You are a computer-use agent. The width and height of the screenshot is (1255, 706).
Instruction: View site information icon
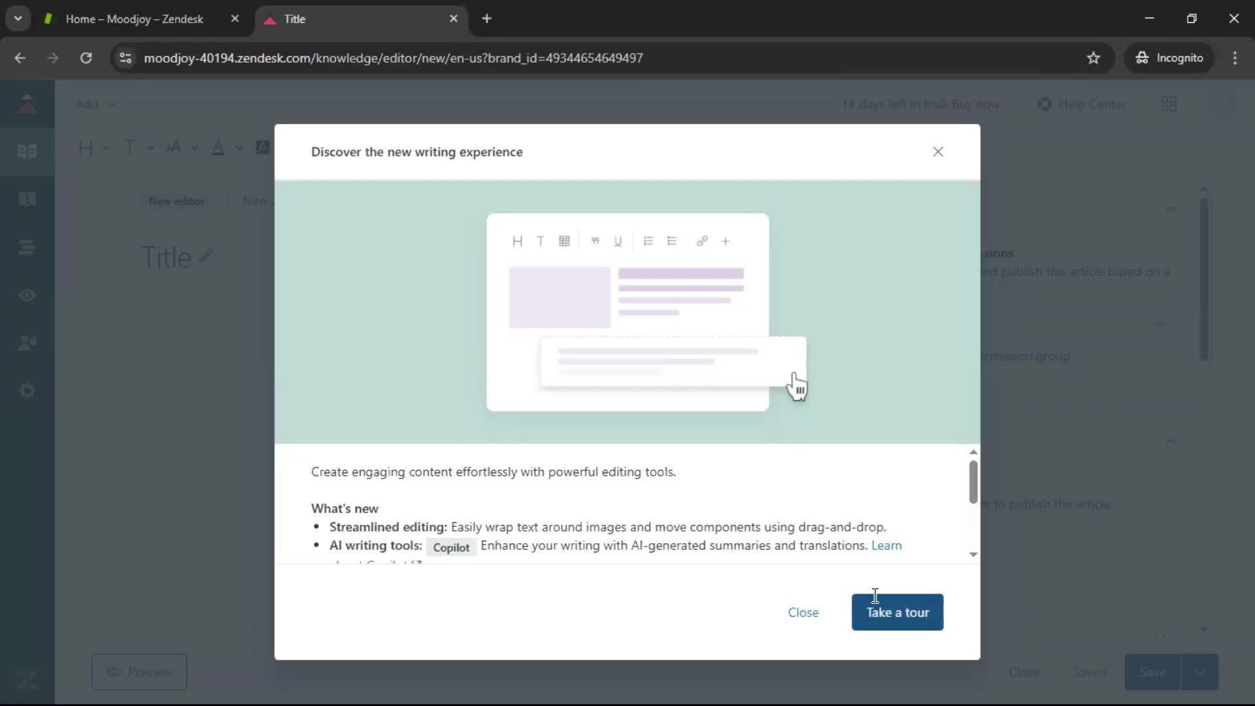[x=125, y=58]
